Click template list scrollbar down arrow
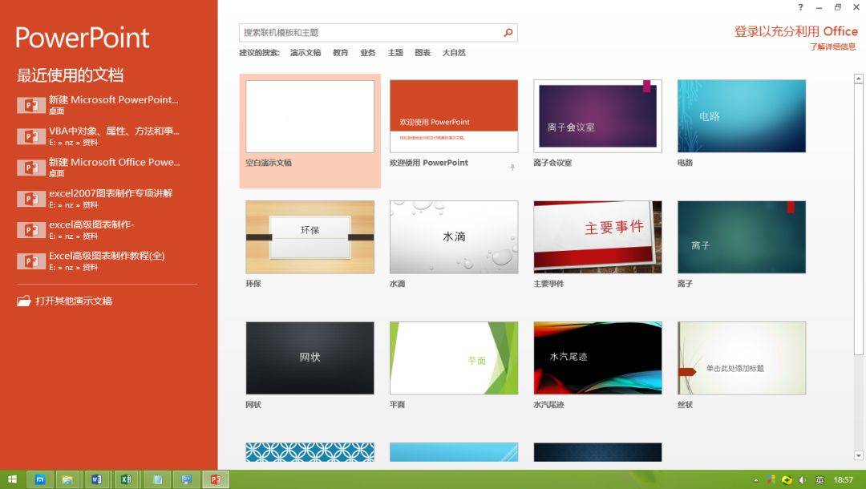 [x=858, y=455]
